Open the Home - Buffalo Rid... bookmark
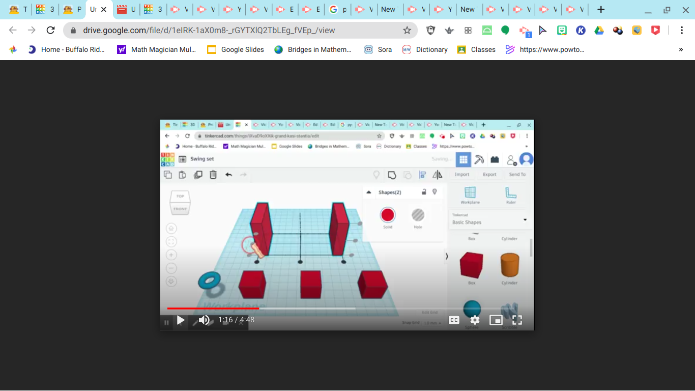 pyautogui.click(x=66, y=49)
